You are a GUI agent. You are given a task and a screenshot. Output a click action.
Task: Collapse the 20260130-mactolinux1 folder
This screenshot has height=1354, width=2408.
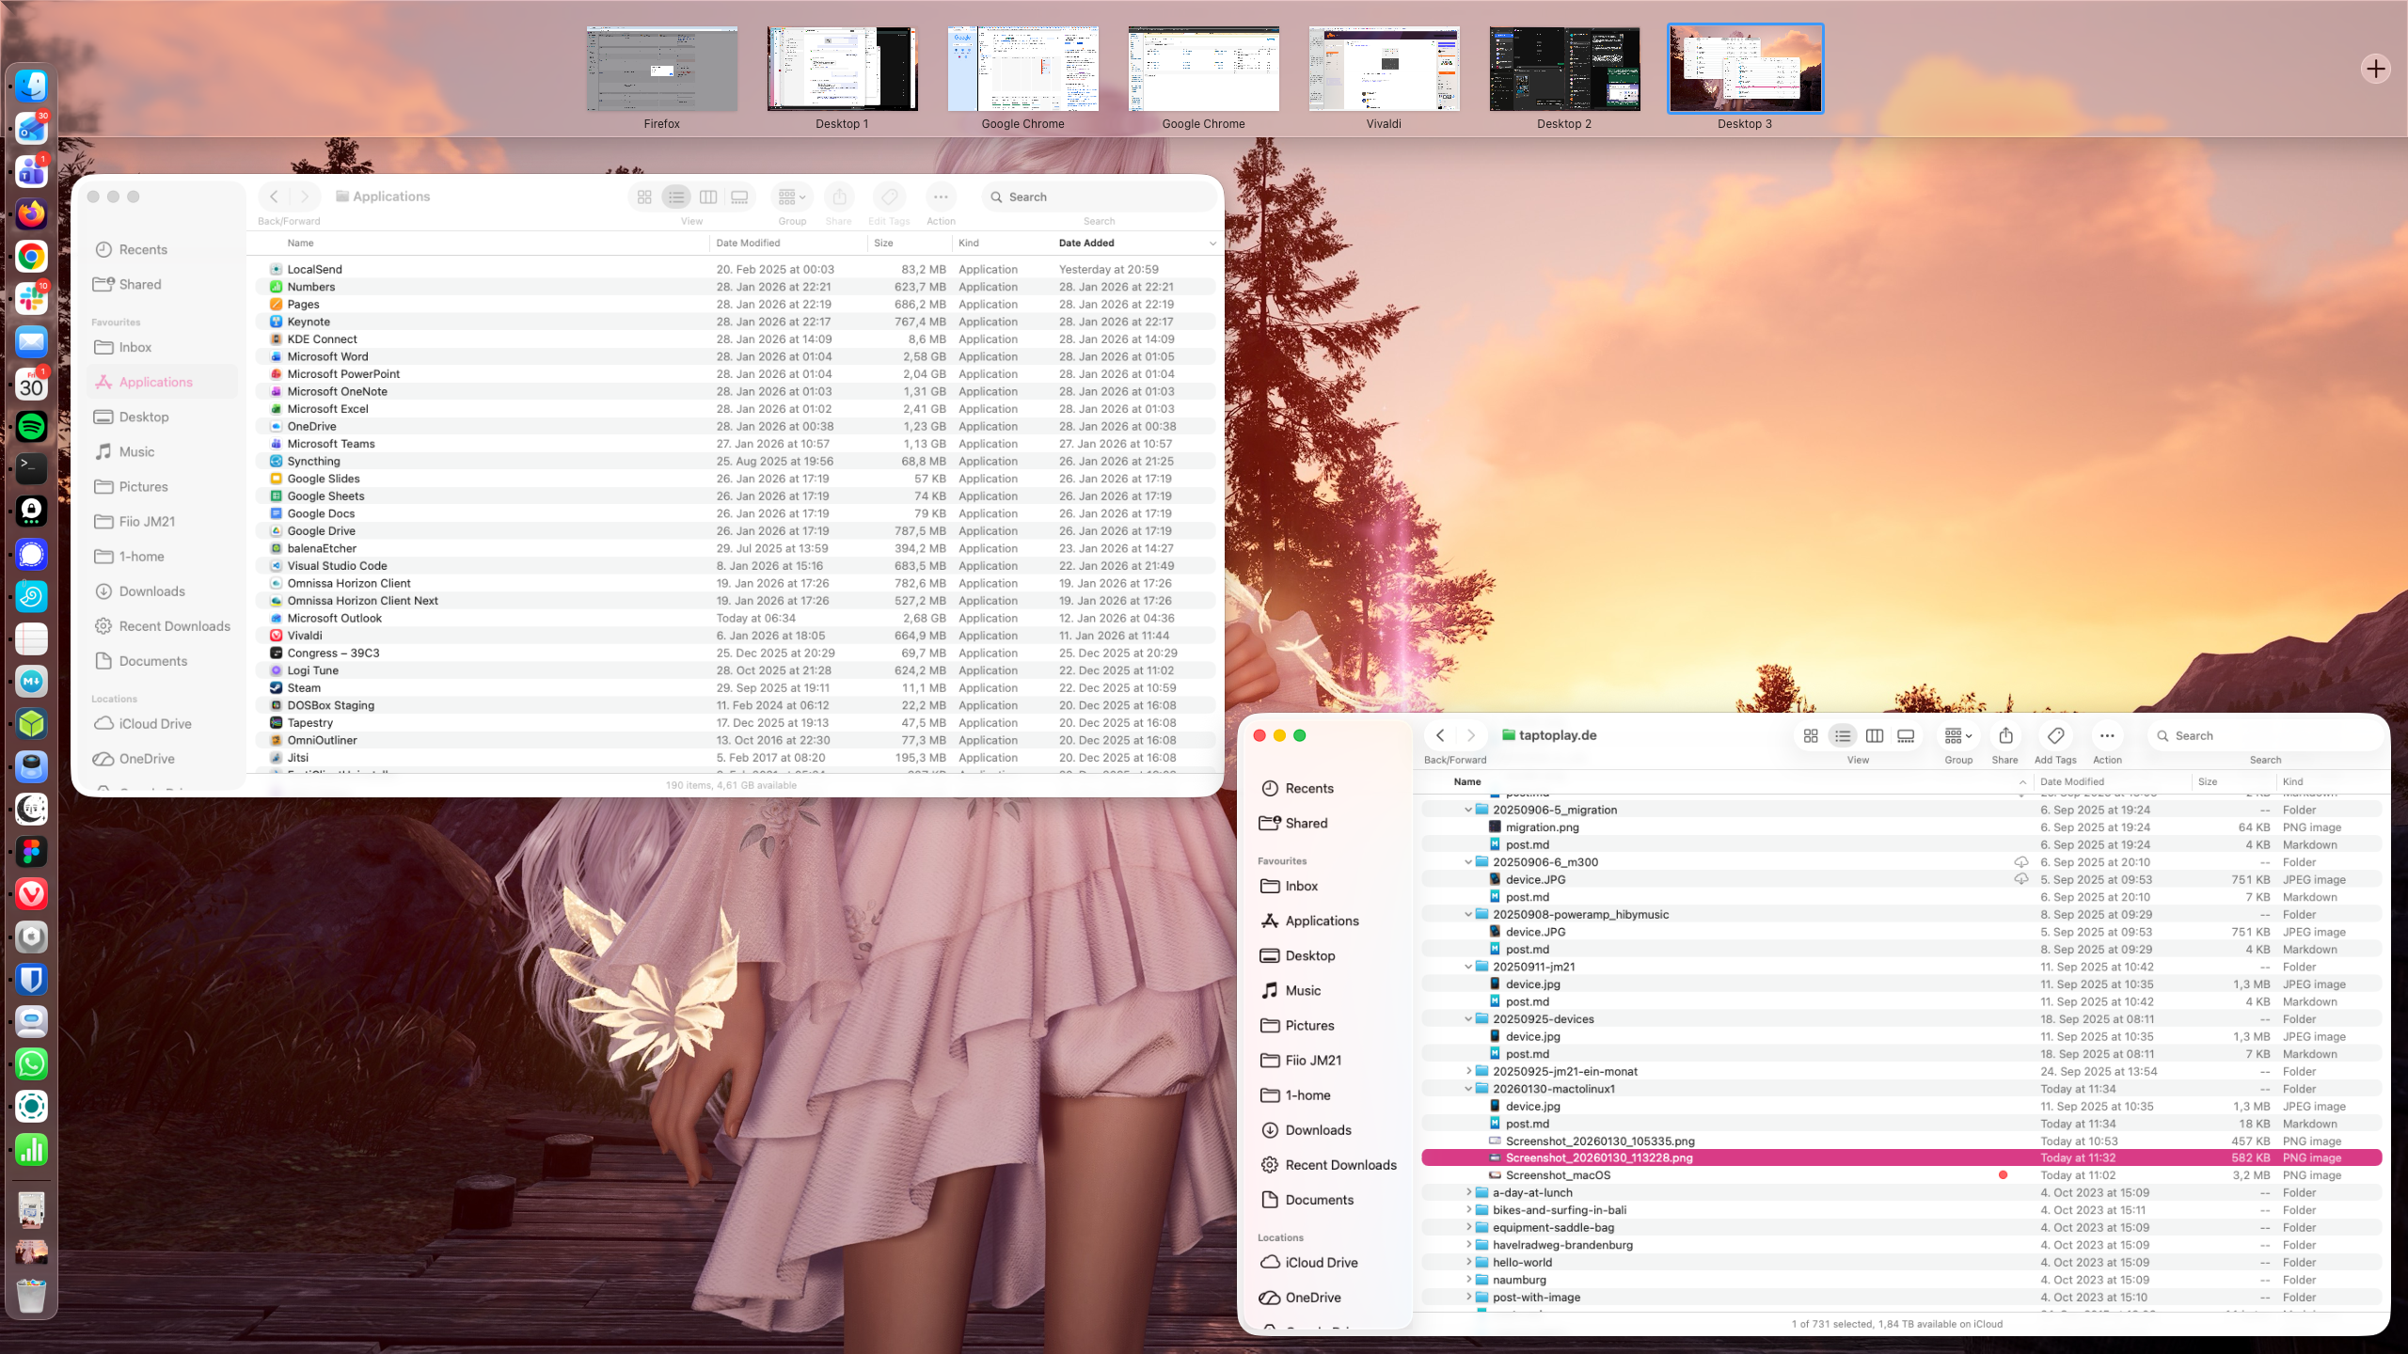click(1469, 1089)
